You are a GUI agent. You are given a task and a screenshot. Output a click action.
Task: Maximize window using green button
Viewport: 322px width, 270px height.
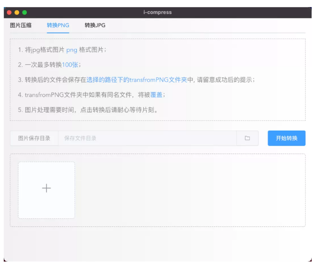click(24, 13)
